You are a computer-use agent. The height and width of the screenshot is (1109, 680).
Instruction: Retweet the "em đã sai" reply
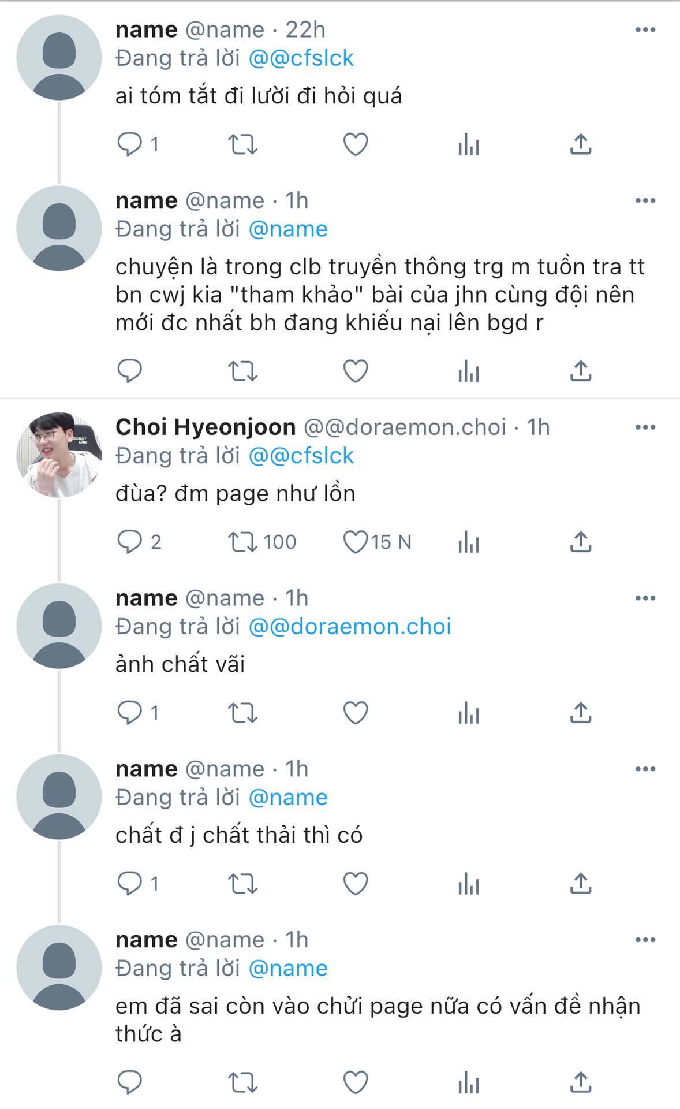pos(242,1082)
